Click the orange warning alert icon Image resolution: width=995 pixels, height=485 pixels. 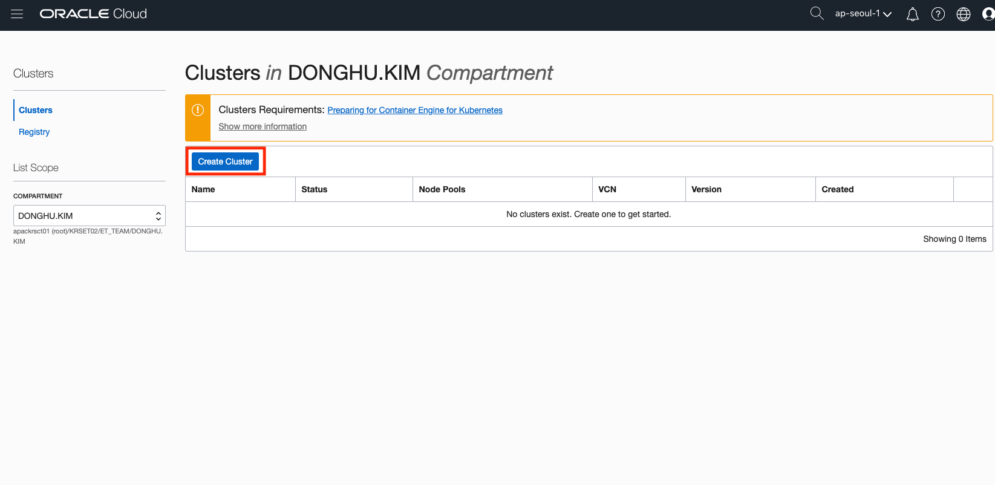tap(198, 110)
